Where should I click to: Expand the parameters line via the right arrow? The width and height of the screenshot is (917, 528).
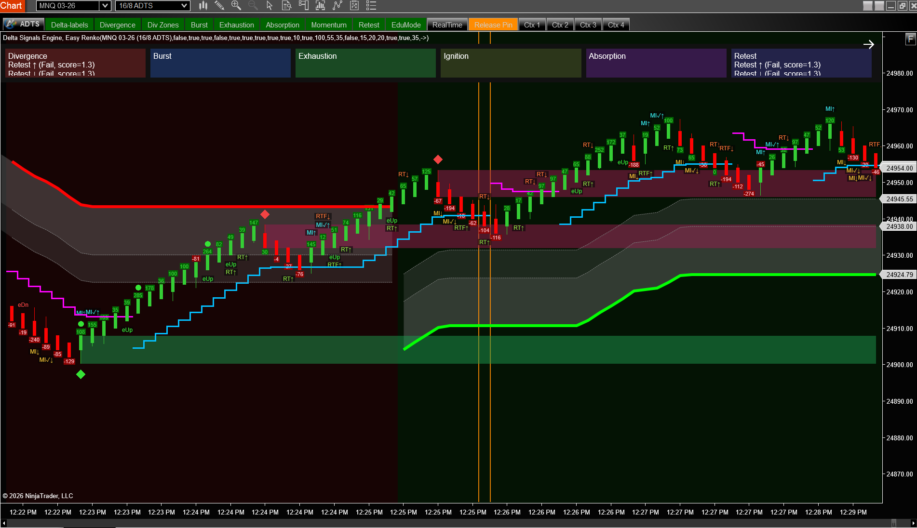click(x=868, y=44)
